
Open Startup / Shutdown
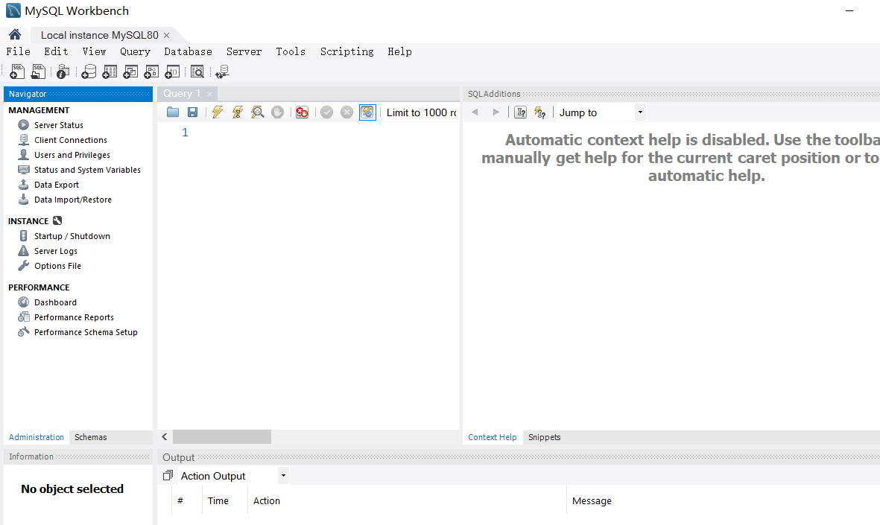tap(72, 235)
